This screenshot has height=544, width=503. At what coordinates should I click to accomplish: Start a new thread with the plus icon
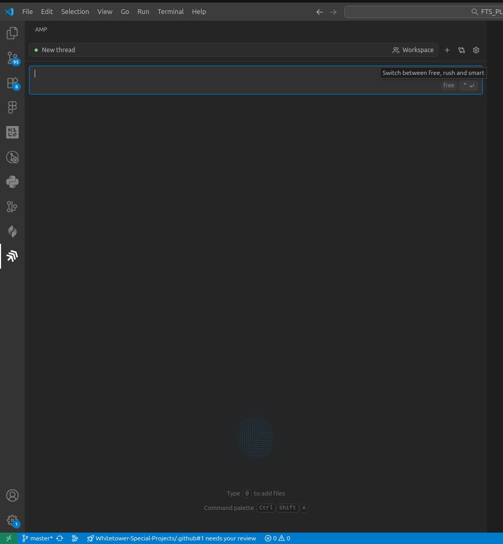447,50
